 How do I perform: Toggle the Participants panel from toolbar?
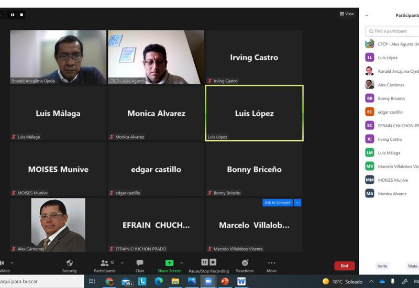pyautogui.click(x=105, y=265)
